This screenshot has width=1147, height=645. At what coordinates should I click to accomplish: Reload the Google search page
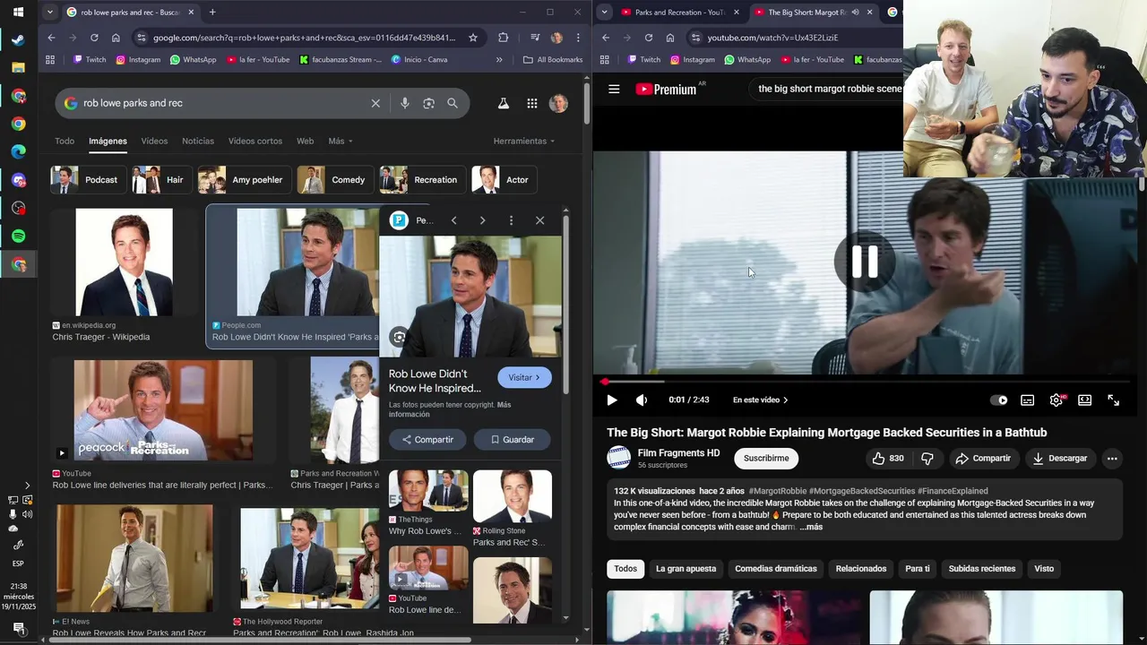pos(94,38)
